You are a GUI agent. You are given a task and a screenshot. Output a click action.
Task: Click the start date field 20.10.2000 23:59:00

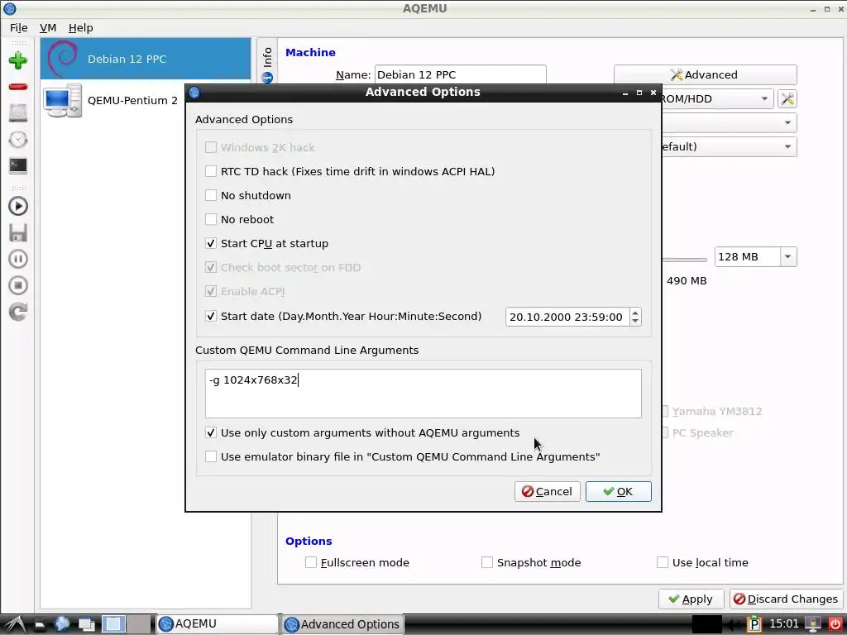click(x=567, y=317)
